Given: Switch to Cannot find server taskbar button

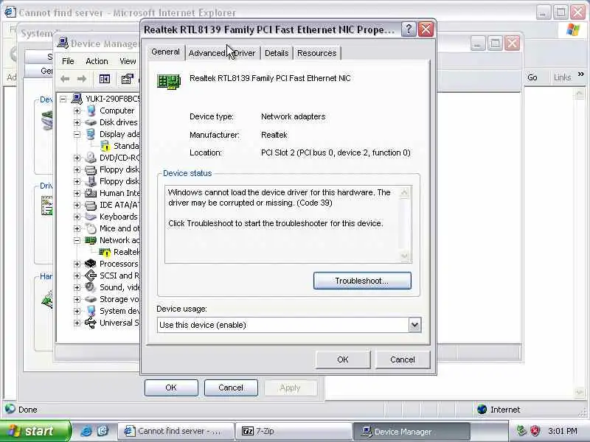Looking at the screenshot, I should (x=176, y=431).
